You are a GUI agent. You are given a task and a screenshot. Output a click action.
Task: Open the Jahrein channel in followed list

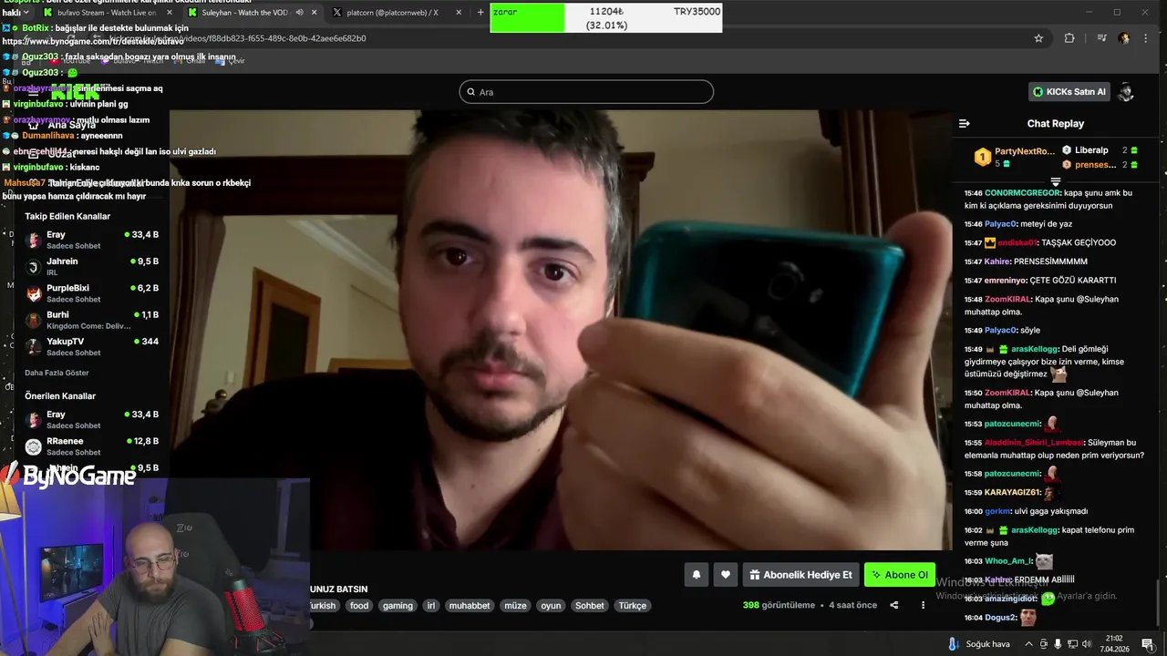pos(91,266)
